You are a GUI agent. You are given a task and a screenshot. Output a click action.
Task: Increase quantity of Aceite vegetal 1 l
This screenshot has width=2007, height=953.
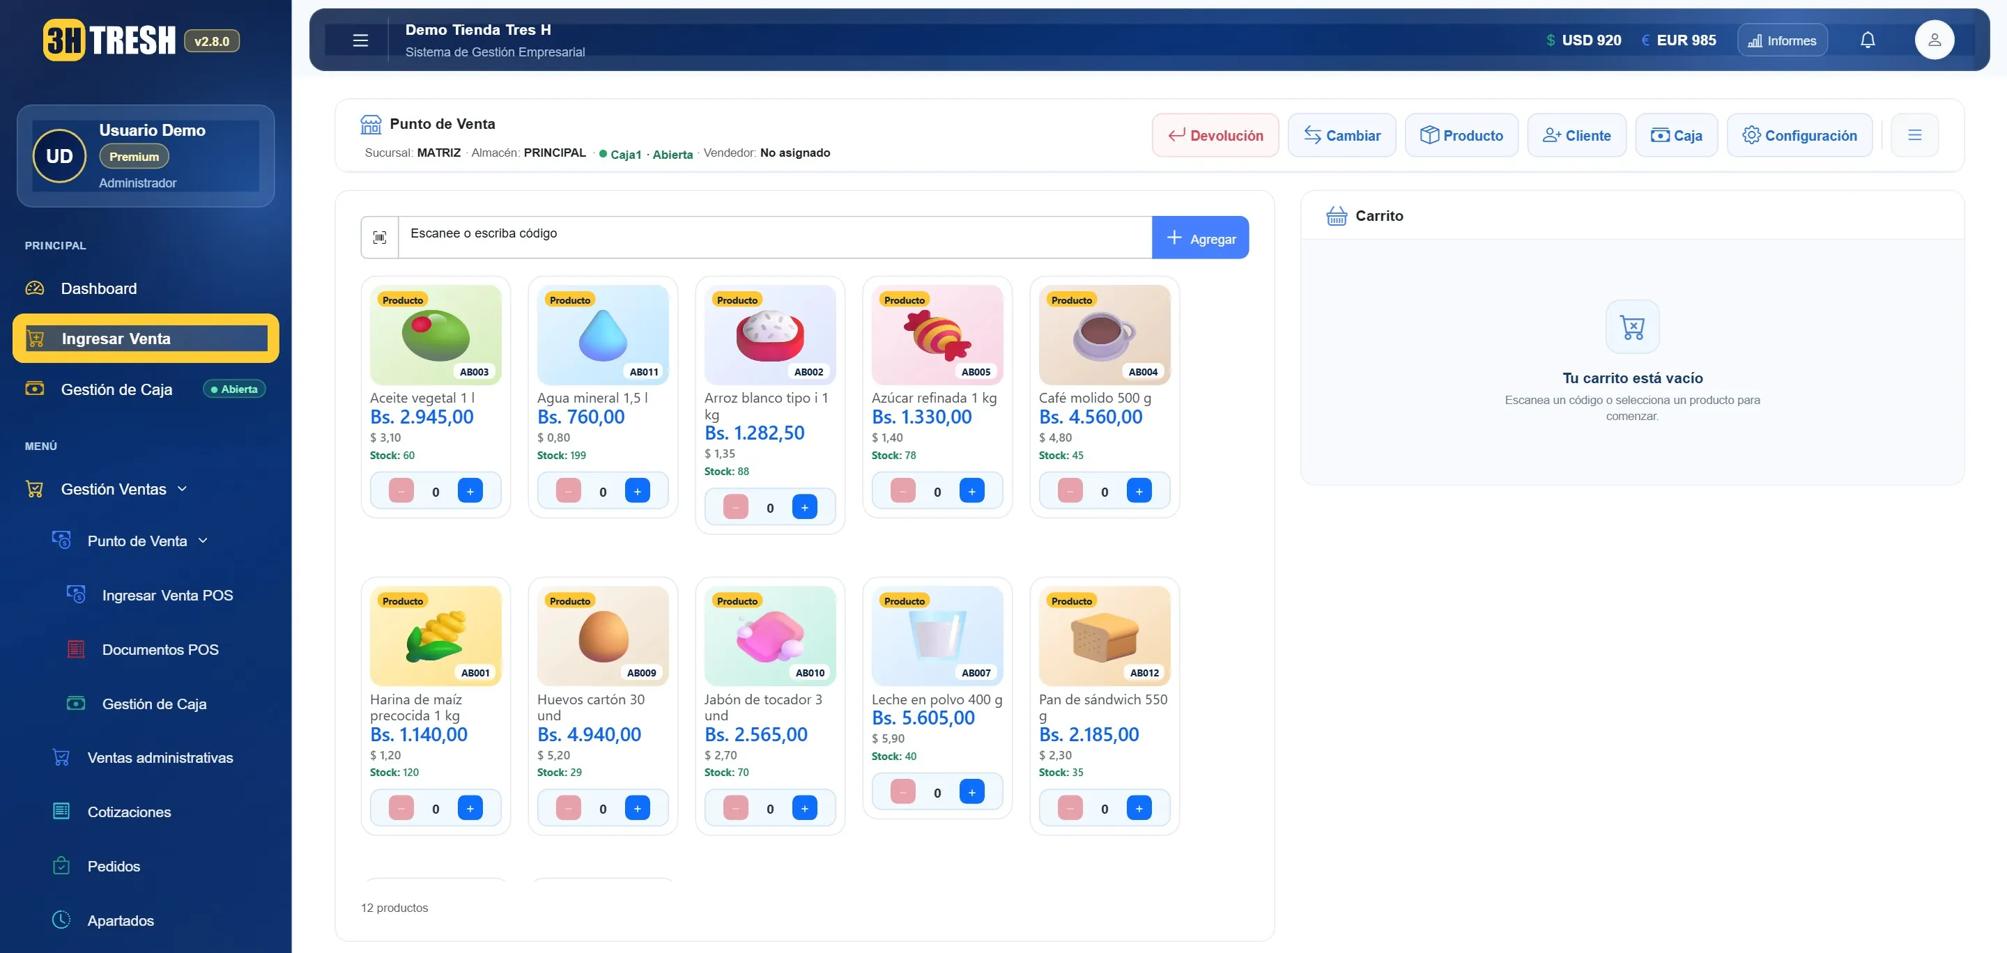(x=470, y=491)
